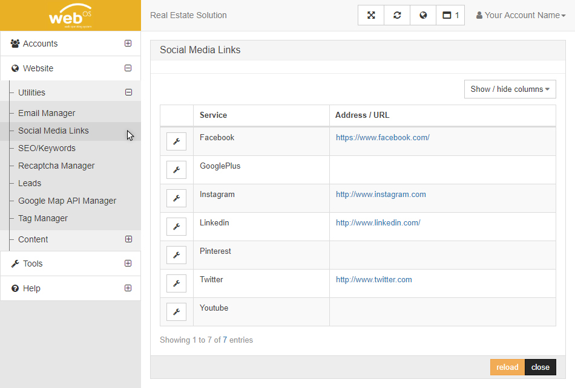This screenshot has width=575, height=388.
Task: Open Leads in sidebar
Action: click(x=30, y=183)
